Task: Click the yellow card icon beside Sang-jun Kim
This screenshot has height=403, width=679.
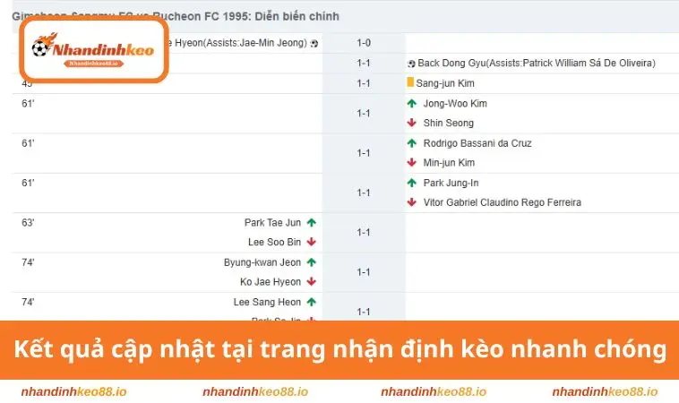Action: click(410, 82)
